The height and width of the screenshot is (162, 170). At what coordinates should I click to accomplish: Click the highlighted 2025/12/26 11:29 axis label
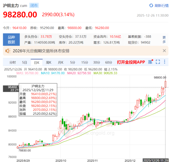[156, 160]
